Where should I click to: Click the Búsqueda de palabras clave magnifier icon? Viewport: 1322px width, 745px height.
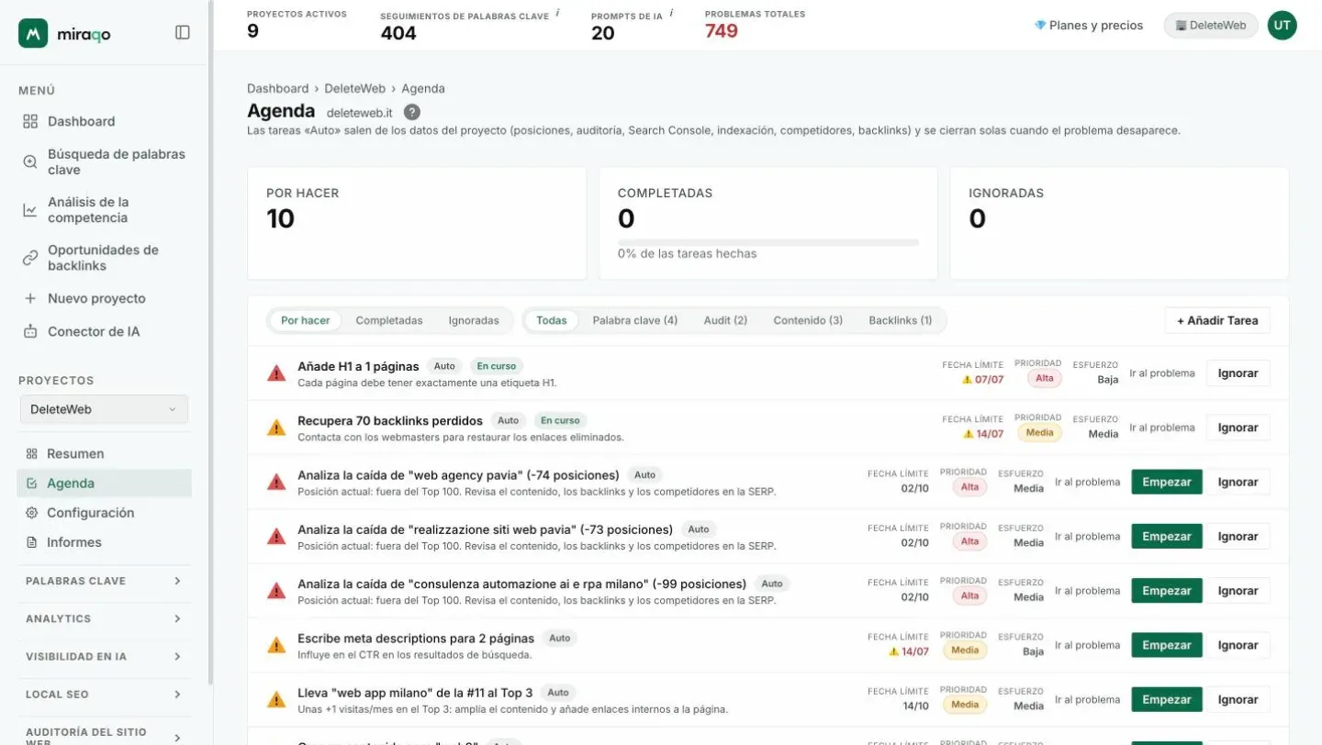click(30, 161)
